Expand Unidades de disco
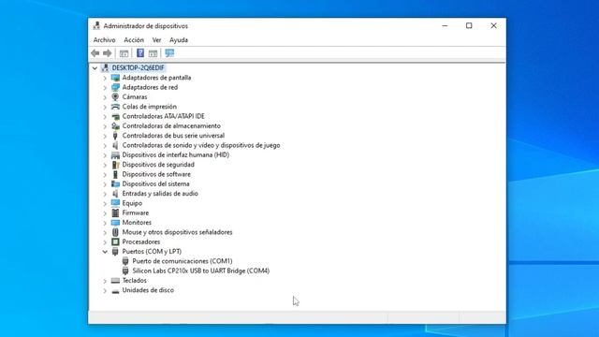 (105, 290)
